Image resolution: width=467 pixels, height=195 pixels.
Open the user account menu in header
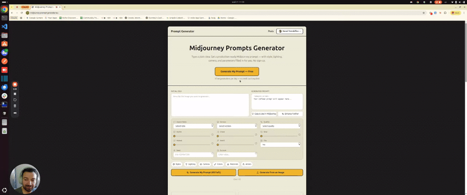click(290, 31)
